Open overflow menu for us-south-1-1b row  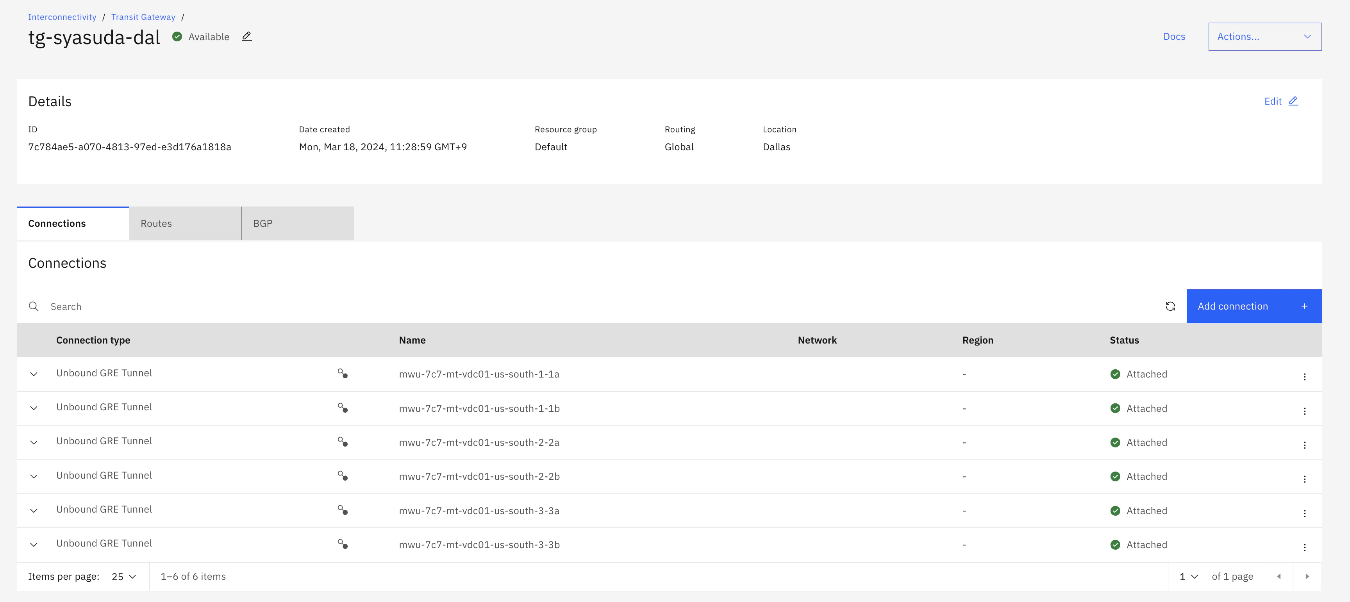[x=1304, y=411]
